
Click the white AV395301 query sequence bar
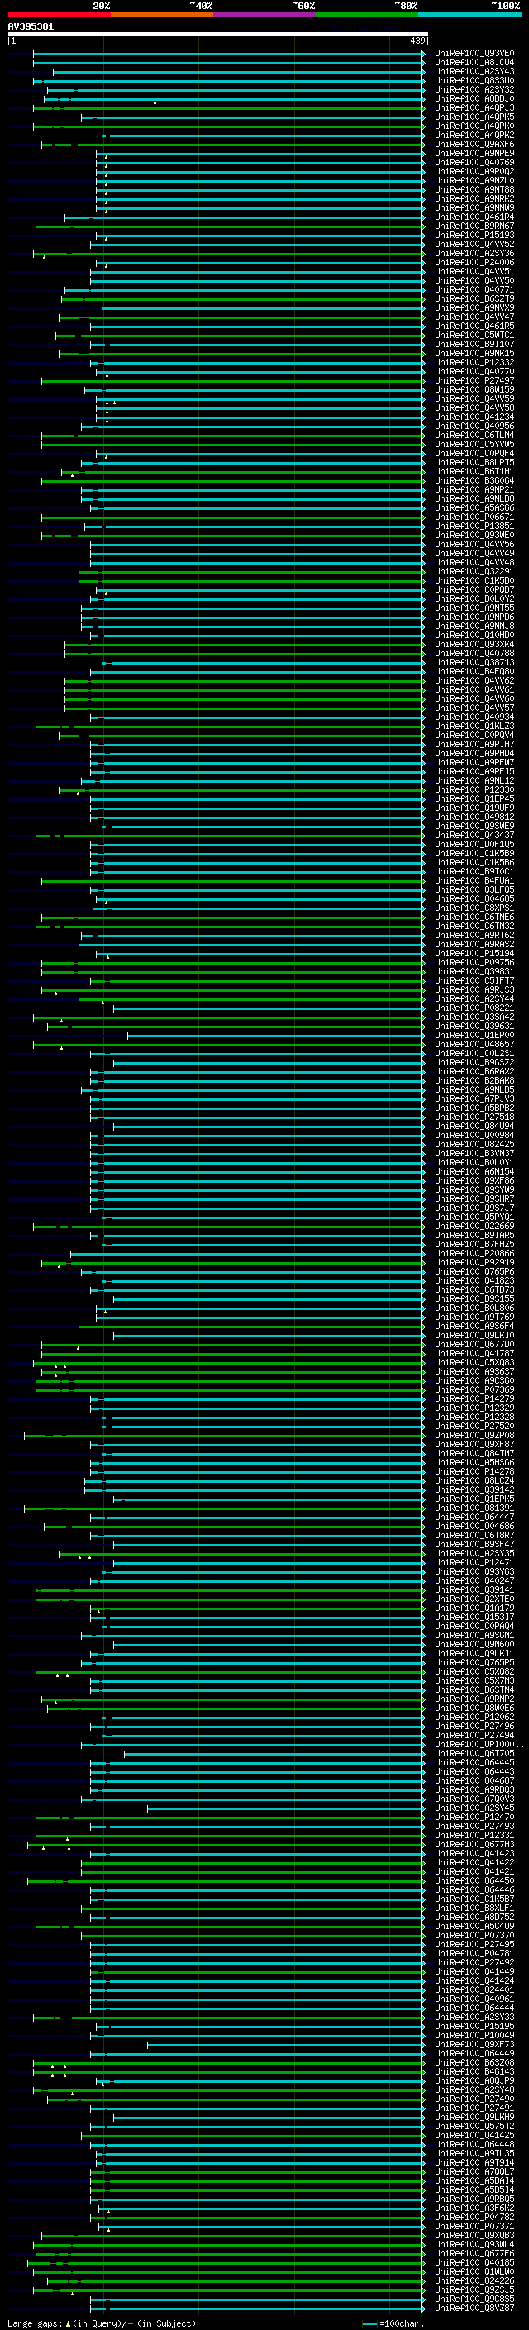tap(218, 33)
